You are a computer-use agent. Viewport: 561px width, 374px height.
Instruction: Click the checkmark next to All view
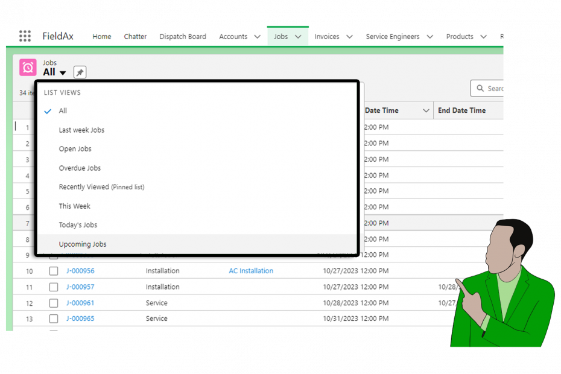point(46,111)
